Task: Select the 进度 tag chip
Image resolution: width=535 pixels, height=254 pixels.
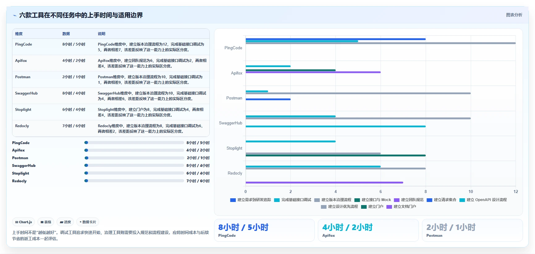Action: click(x=65, y=222)
